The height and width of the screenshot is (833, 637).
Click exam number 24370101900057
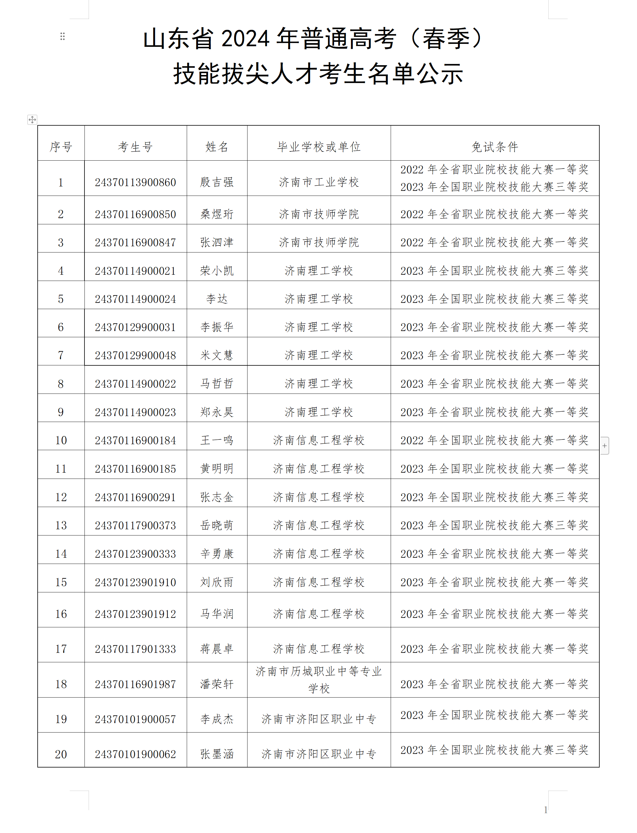[135, 719]
